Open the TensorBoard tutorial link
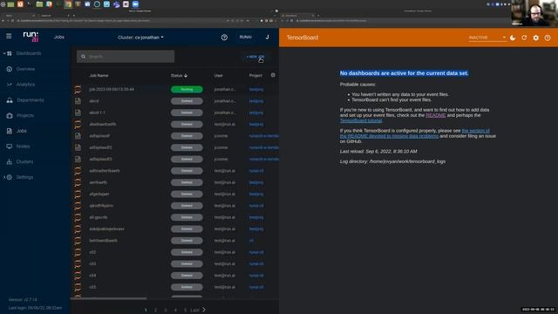 [361, 120]
